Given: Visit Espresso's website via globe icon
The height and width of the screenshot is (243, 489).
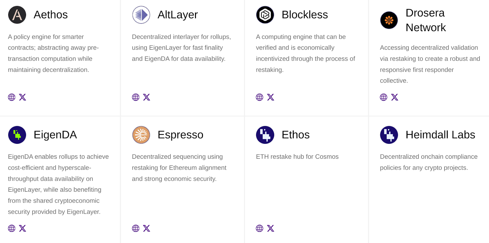Looking at the screenshot, I should coord(136,228).
